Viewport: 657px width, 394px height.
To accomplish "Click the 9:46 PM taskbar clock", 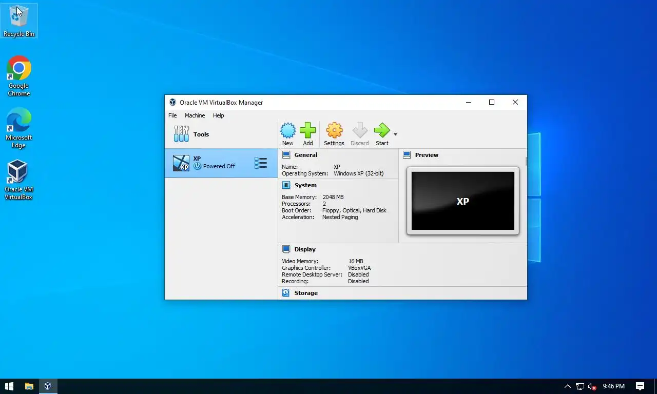I will [x=613, y=386].
